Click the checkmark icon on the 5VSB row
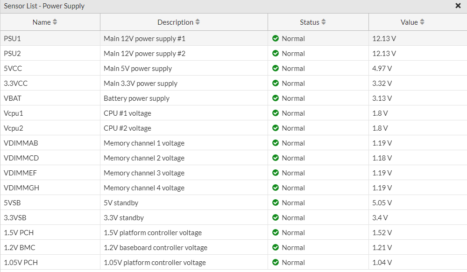Screen dimensions: 467x272 pyautogui.click(x=276, y=202)
